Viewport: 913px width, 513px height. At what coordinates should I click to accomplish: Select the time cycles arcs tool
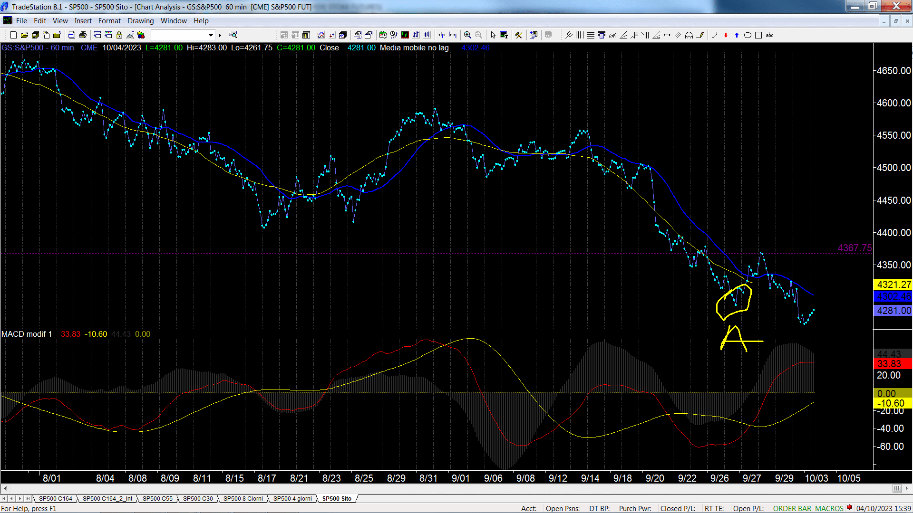(x=689, y=35)
